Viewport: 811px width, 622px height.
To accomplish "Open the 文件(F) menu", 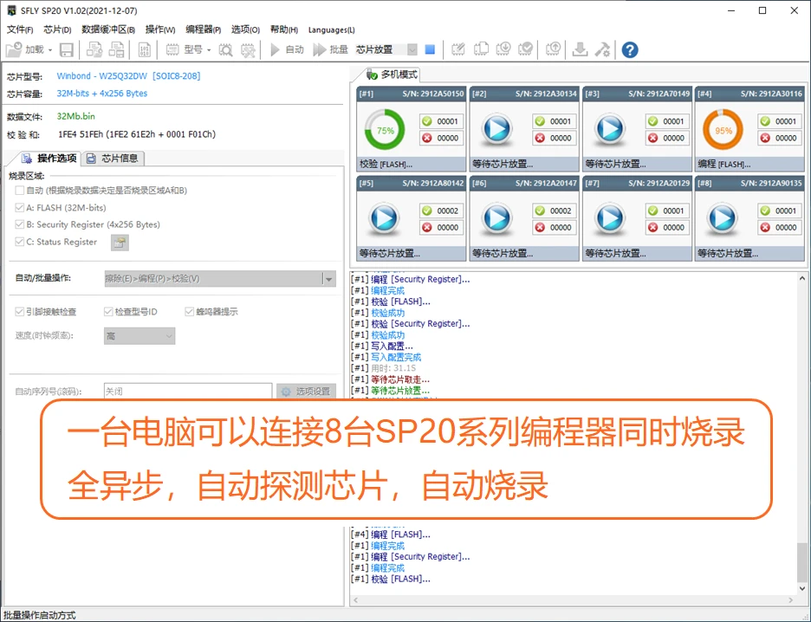I will point(20,29).
